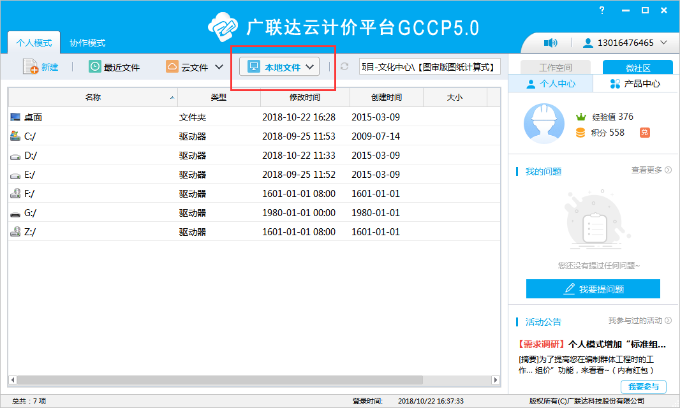Select the D:/ row name text
The height and width of the screenshot is (408, 680).
pyautogui.click(x=31, y=155)
